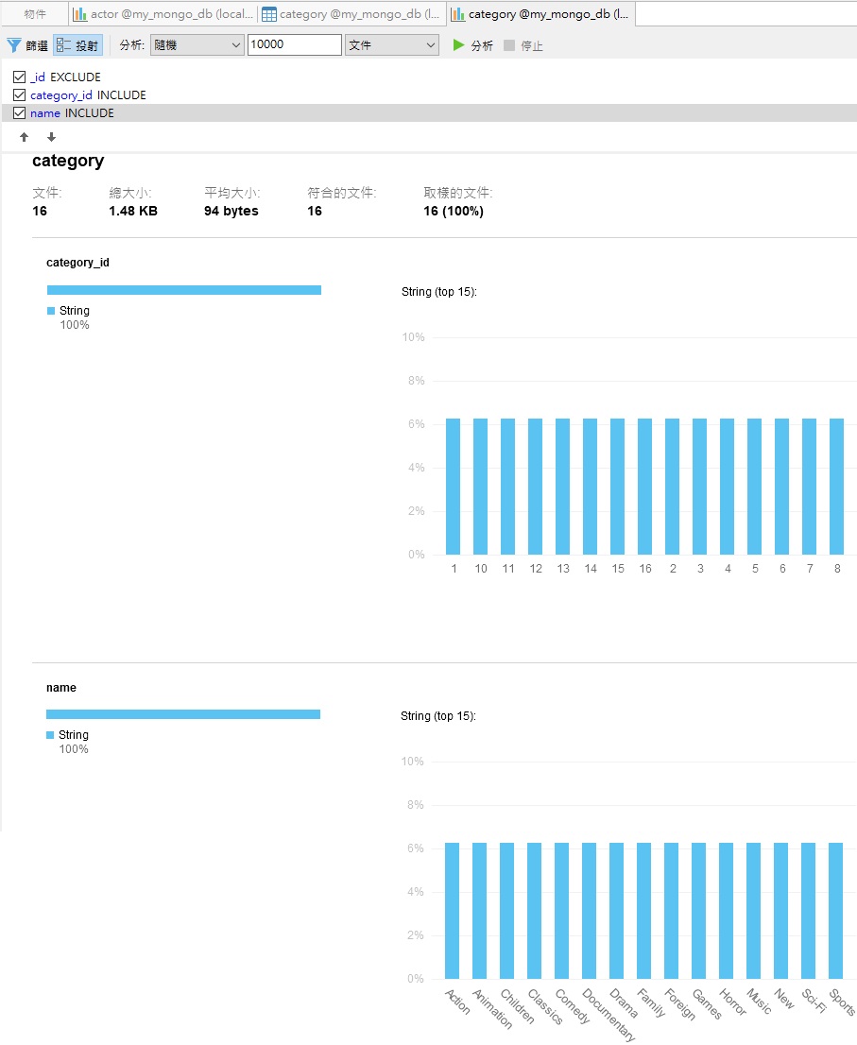Toggle the name field checkbox
The height and width of the screenshot is (1045, 857).
pos(19,113)
